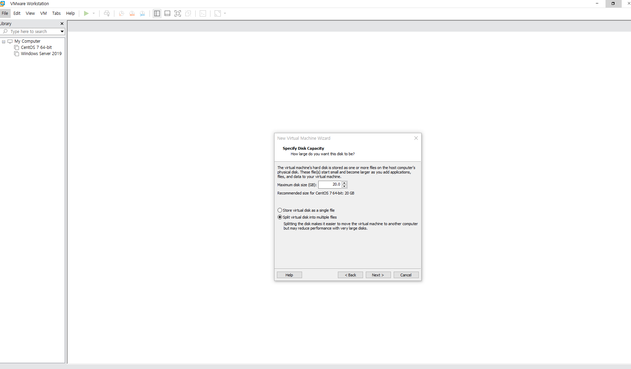
Task: Click the Windows Server 2019 VM icon
Action: 17,54
